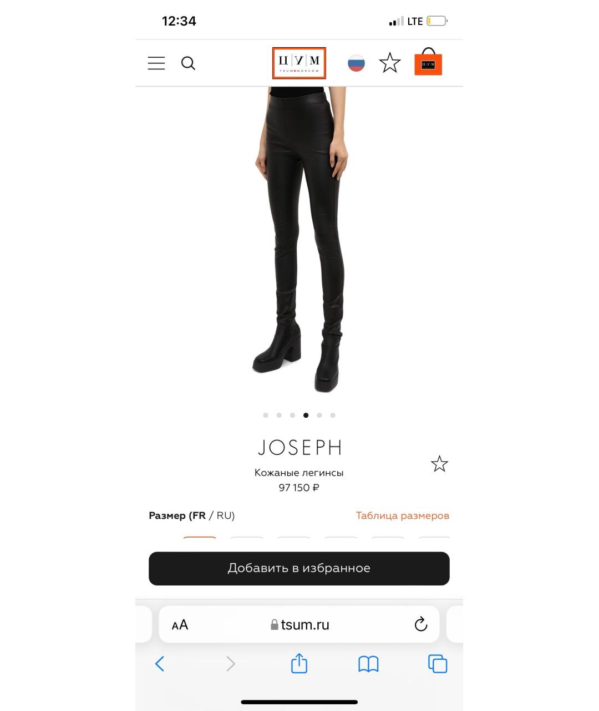This screenshot has width=599, height=711.
Task: Open the orange shopping bag cart
Action: [x=428, y=62]
